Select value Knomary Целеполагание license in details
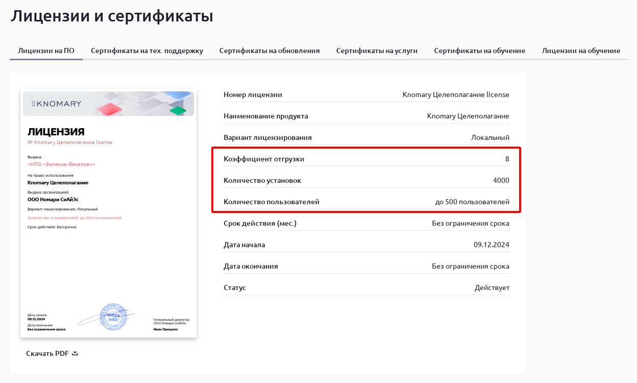 [x=456, y=94]
